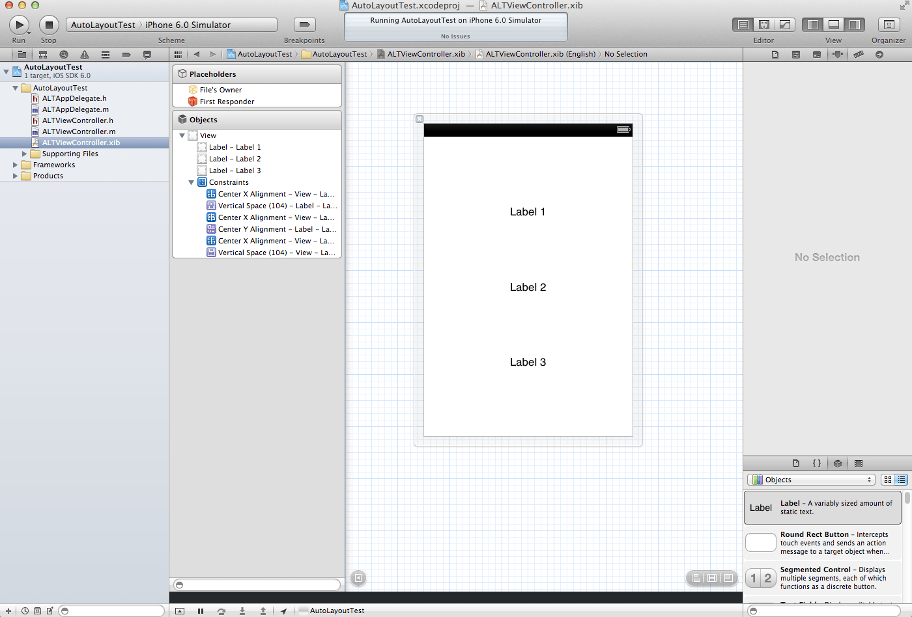Collapse the Constraints list
Screen dimensions: 912x617
191,182
